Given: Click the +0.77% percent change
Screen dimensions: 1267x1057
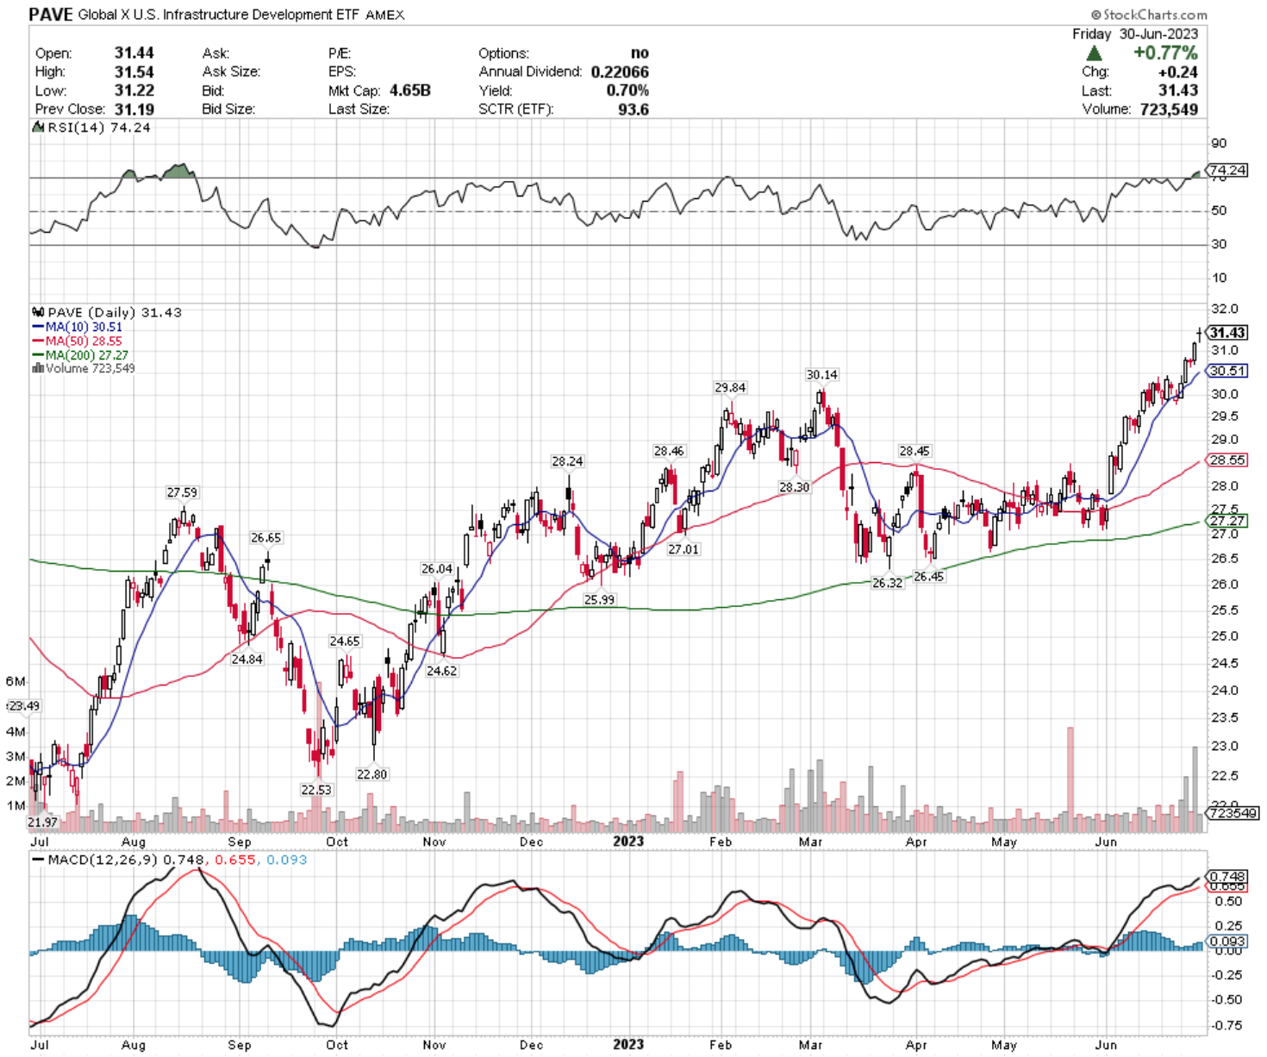Looking at the screenshot, I should coord(1165,53).
